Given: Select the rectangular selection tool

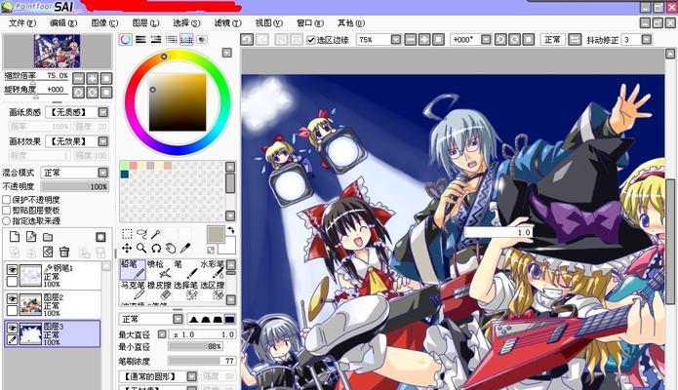Looking at the screenshot, I should (127, 234).
